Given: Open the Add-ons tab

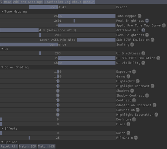Looking at the screenshot, I should pos(20,2).
